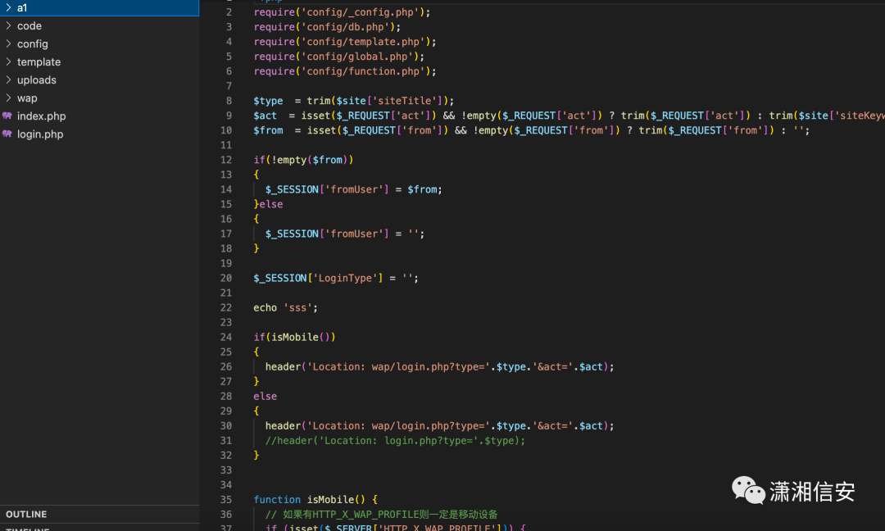885x531 pixels.
Task: Select the code folder name
Action: pyautogui.click(x=29, y=26)
